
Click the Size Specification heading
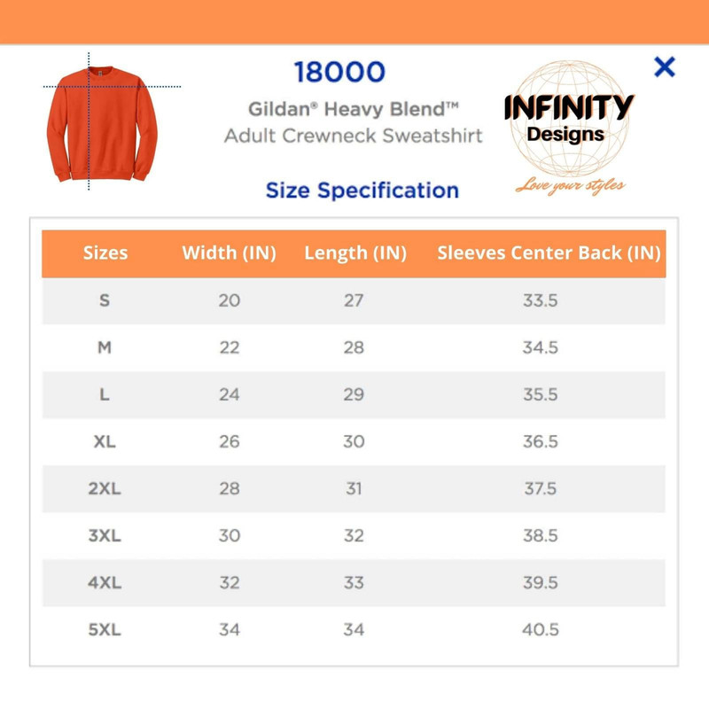pos(362,190)
